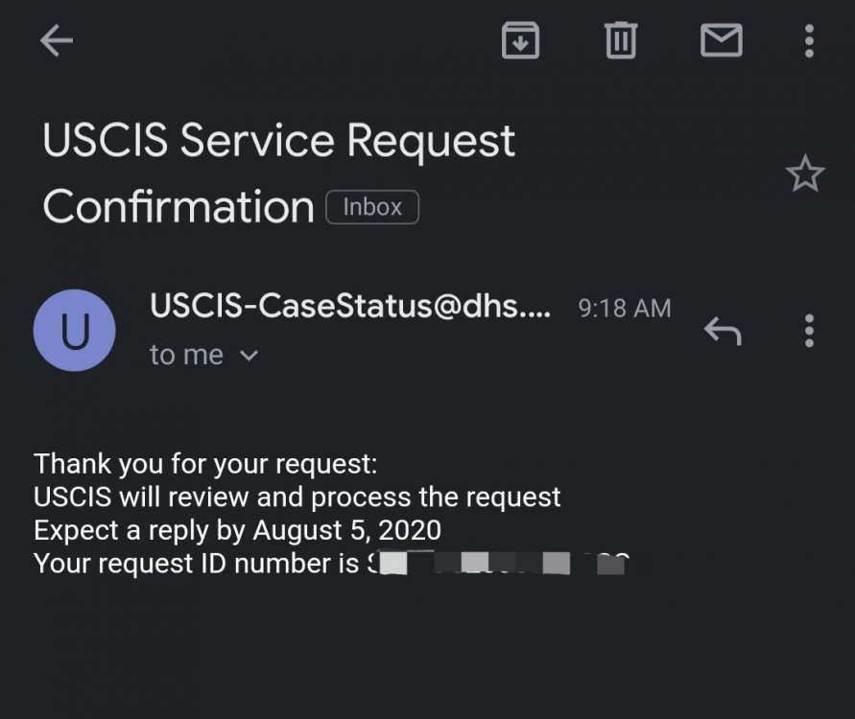Tap the "Your request ID number is" text
The image size is (855, 719).
click(x=197, y=564)
